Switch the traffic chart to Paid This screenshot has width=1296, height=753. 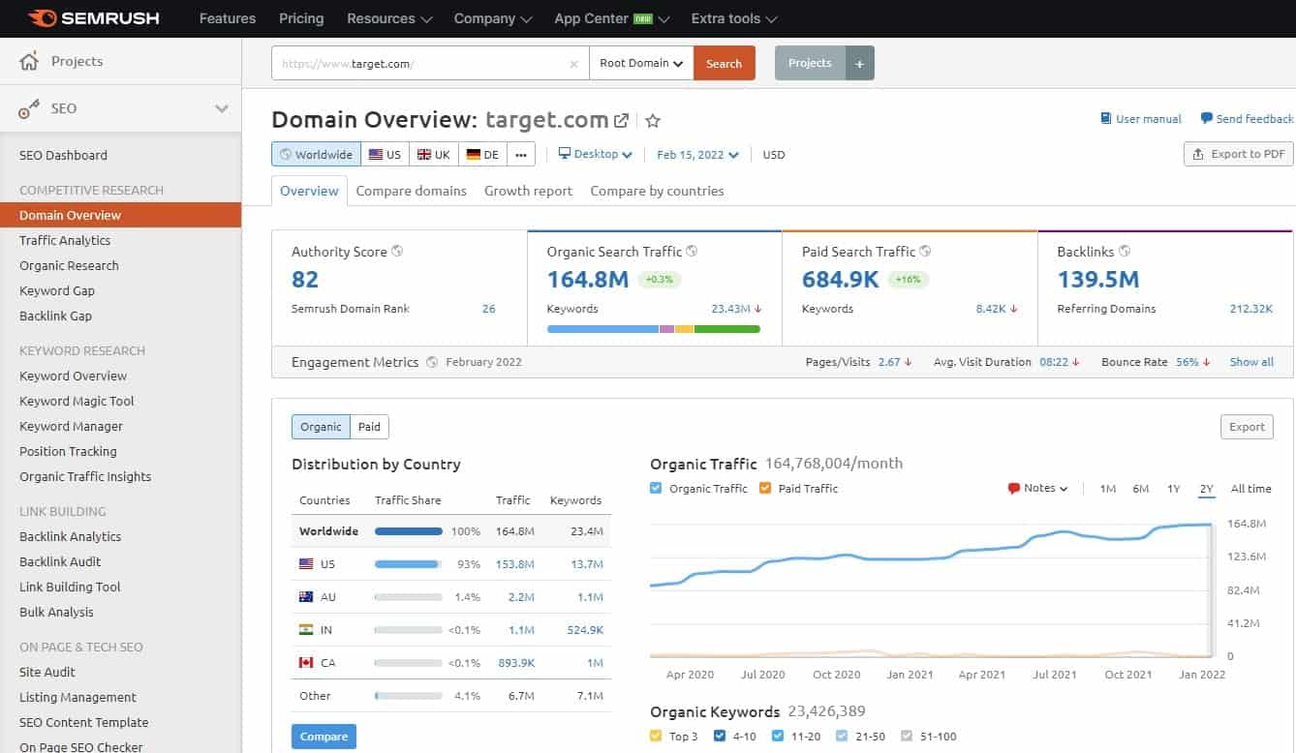pyautogui.click(x=369, y=426)
